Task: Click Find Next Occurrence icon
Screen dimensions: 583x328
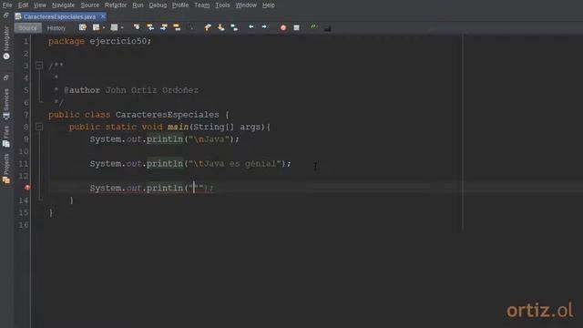Action: 164,27
